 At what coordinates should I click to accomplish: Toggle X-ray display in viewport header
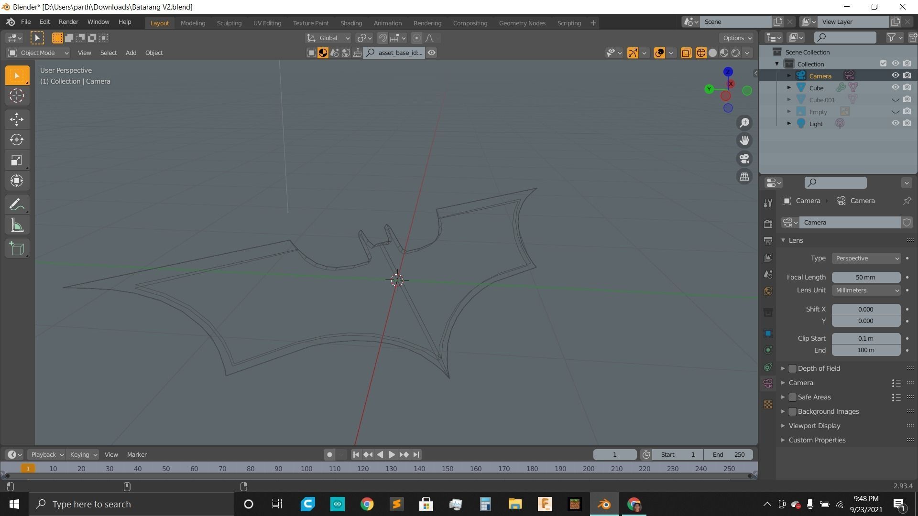686,53
